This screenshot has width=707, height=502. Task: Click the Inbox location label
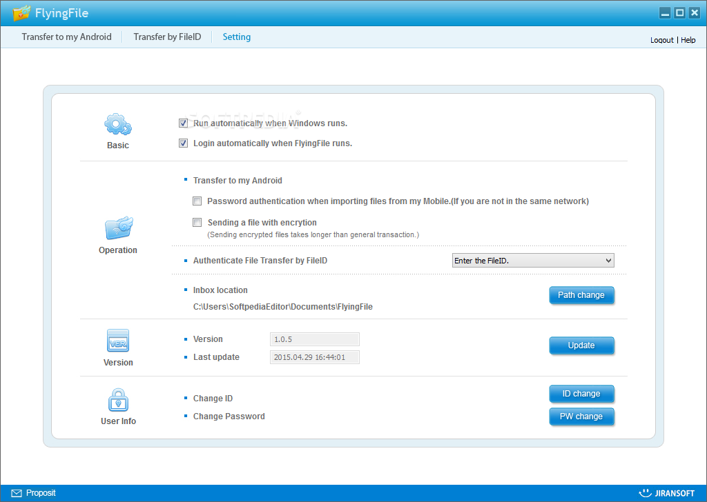(220, 290)
